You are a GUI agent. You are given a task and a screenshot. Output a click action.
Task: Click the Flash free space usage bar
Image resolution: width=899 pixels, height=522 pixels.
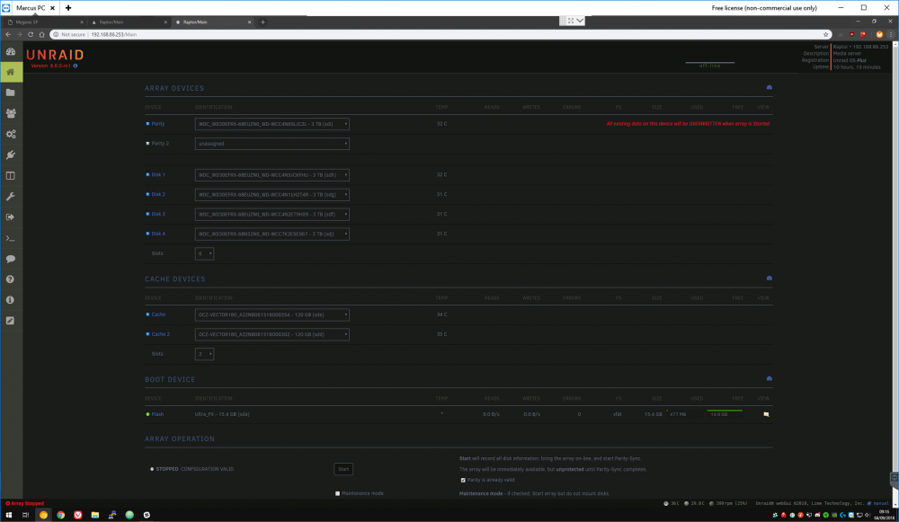[x=725, y=412]
